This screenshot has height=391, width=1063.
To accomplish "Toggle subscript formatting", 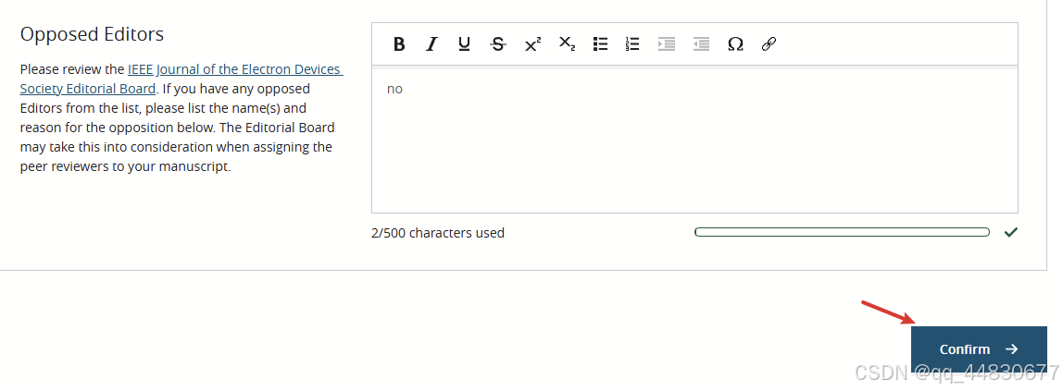I will coord(567,44).
